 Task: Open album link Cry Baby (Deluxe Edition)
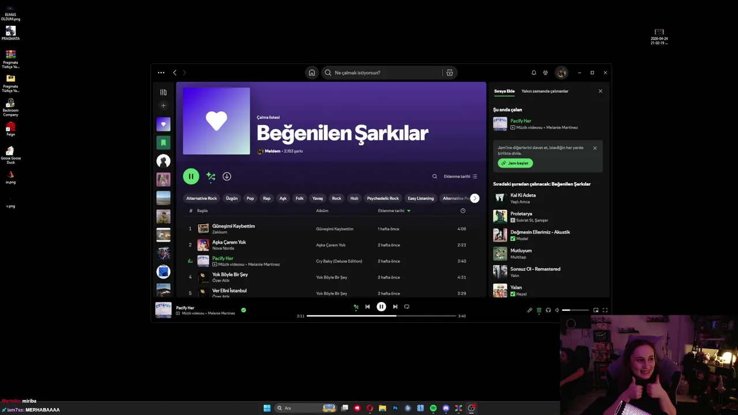[339, 261]
